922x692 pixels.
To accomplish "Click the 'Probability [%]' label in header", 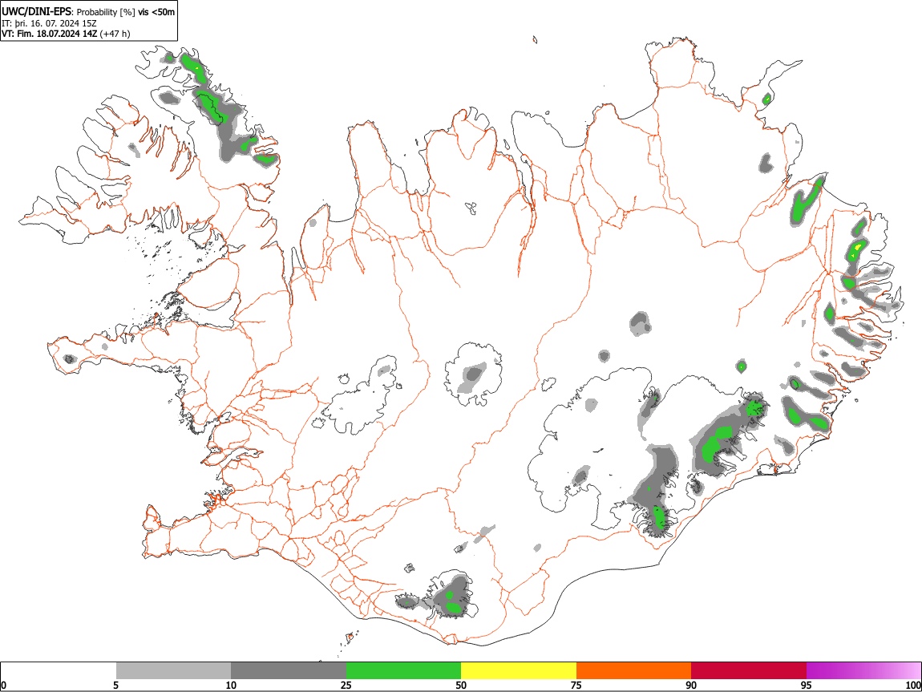I will (106, 12).
